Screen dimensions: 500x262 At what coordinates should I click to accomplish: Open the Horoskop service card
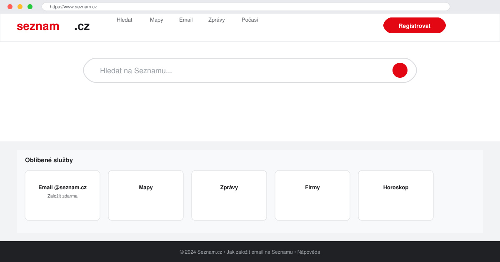(396, 195)
